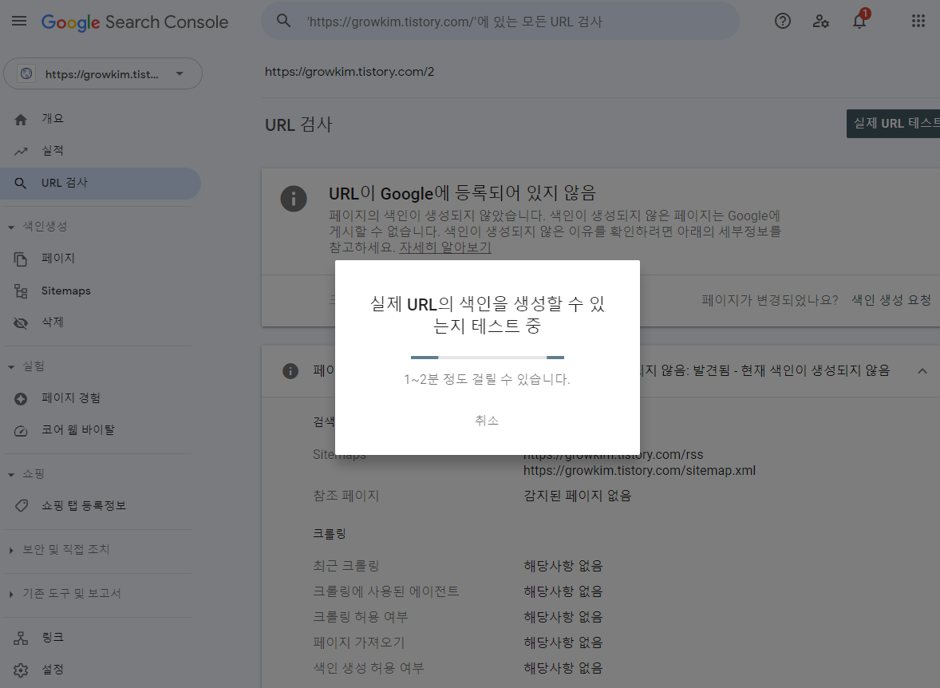The image size is (940, 688).
Task: Click 색인 생성 요청
Action: coord(891,300)
